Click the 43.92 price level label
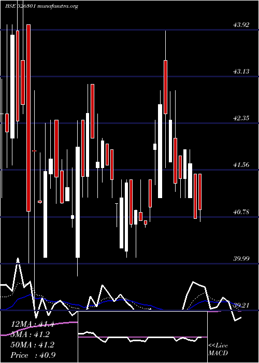The height and width of the screenshot is (363, 259). [x=241, y=25]
